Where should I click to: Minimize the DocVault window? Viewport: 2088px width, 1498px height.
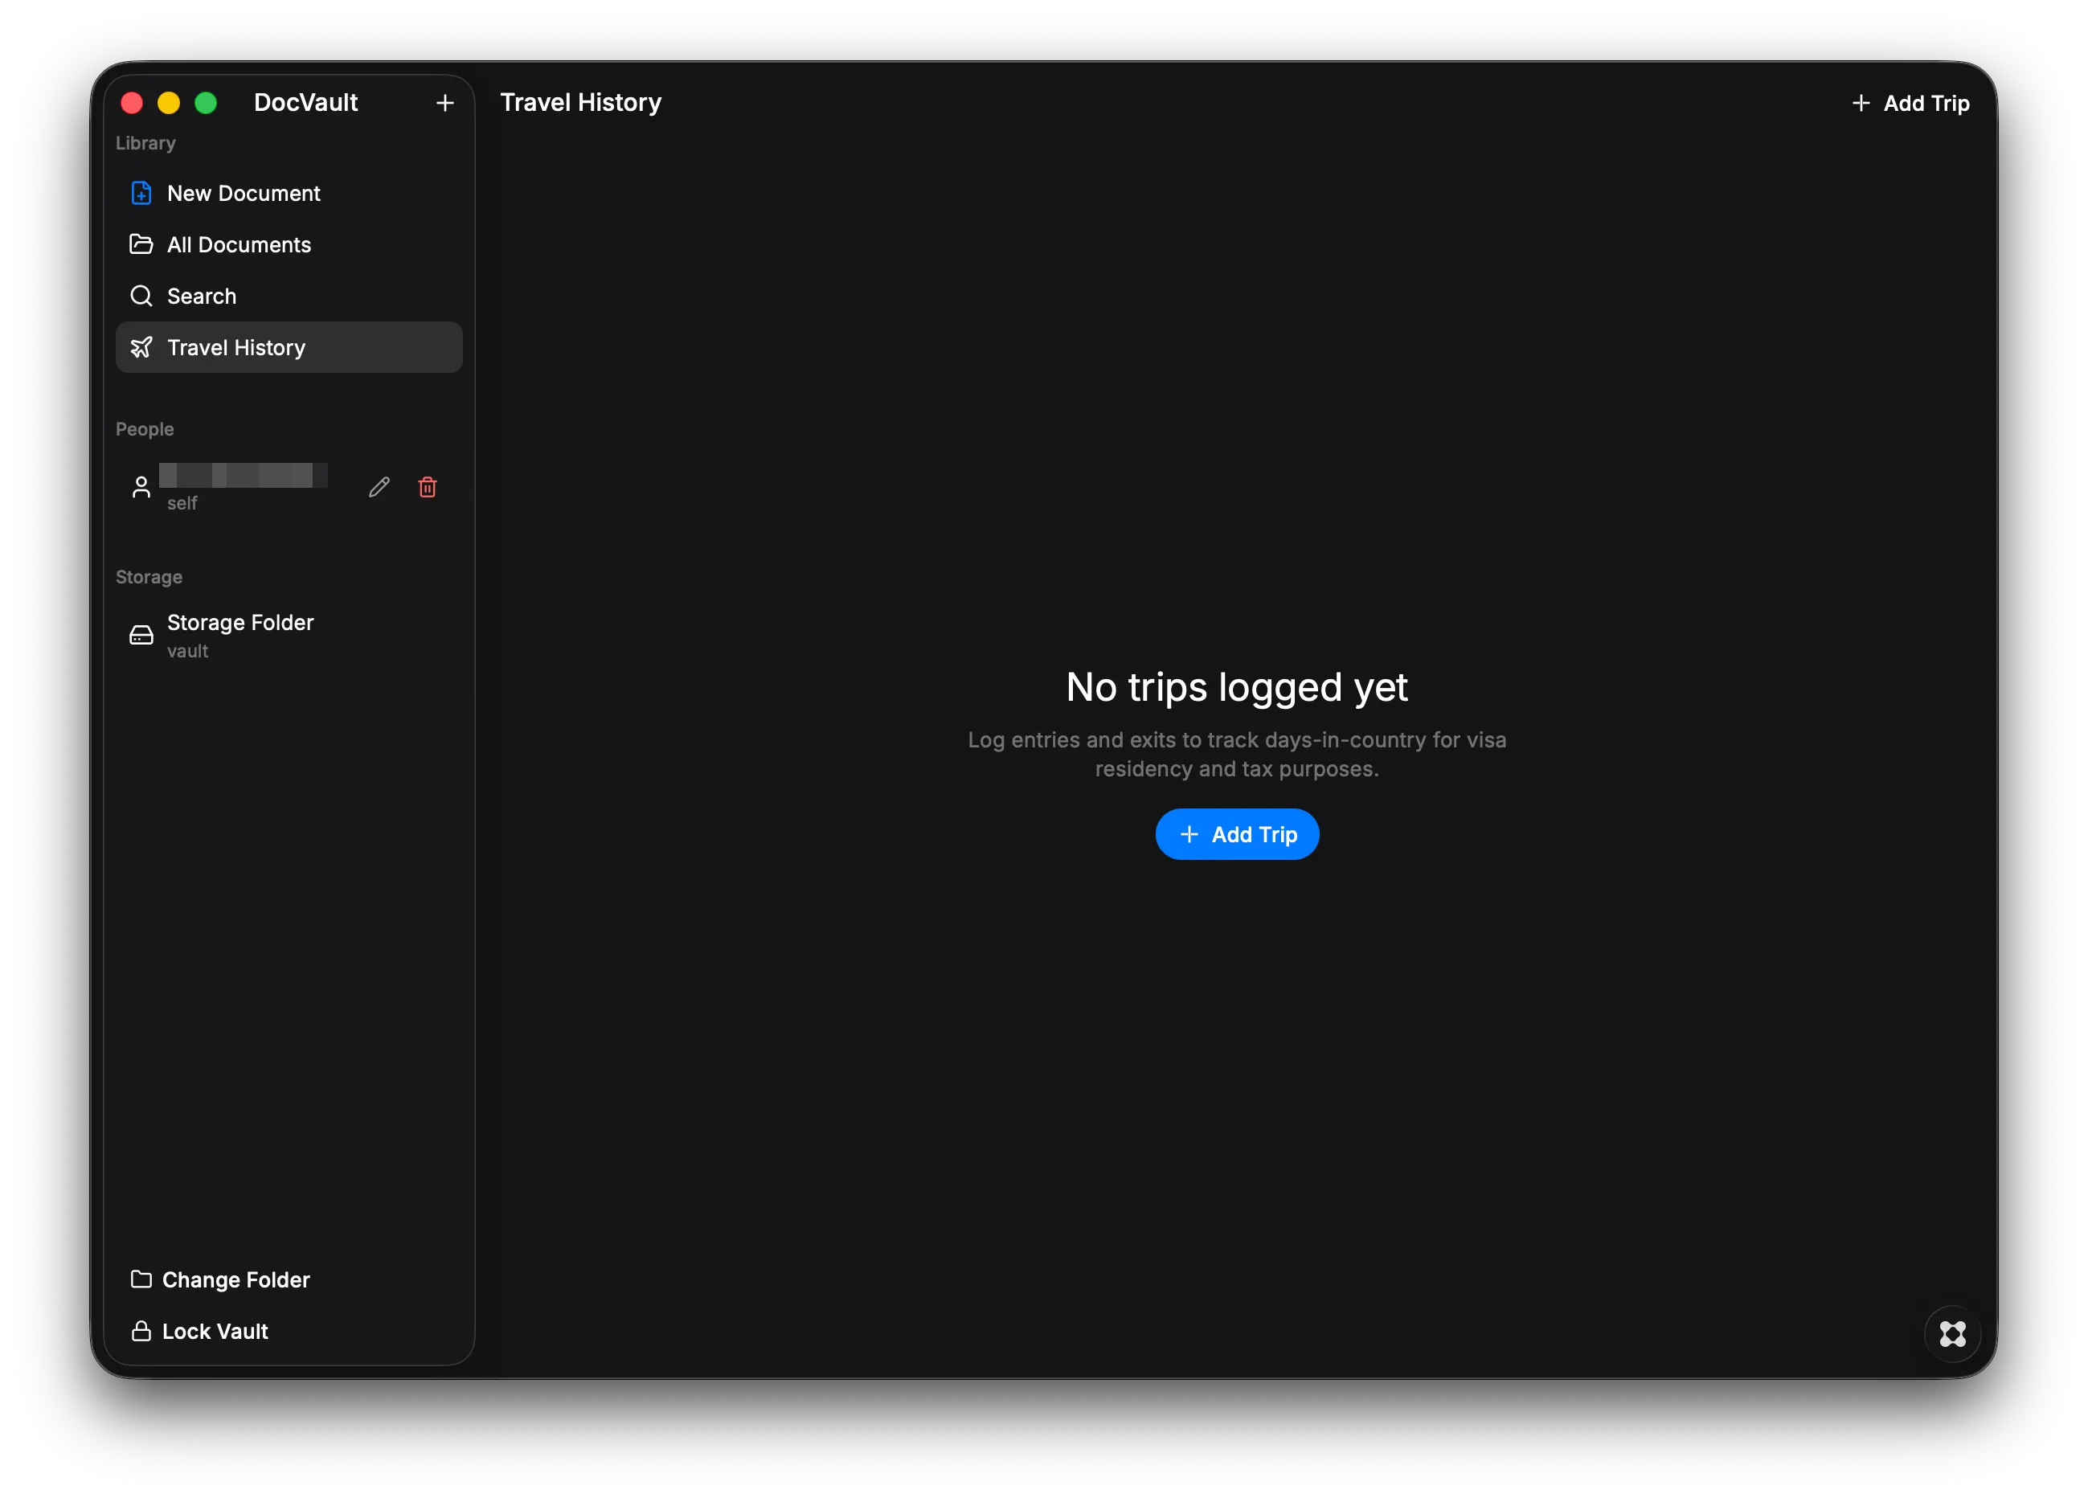(x=169, y=103)
